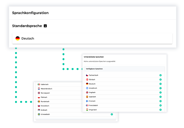Add Ungarisch with its plus icon
Image resolution: width=184 pixels, height=128 pixels.
160,110
